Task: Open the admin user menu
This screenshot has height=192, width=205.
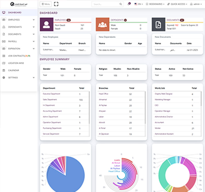Action: 196,4
